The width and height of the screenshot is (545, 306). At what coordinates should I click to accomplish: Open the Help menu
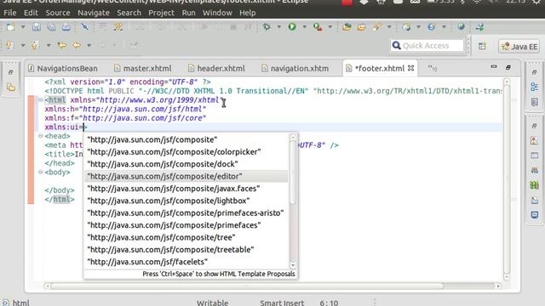248,13
